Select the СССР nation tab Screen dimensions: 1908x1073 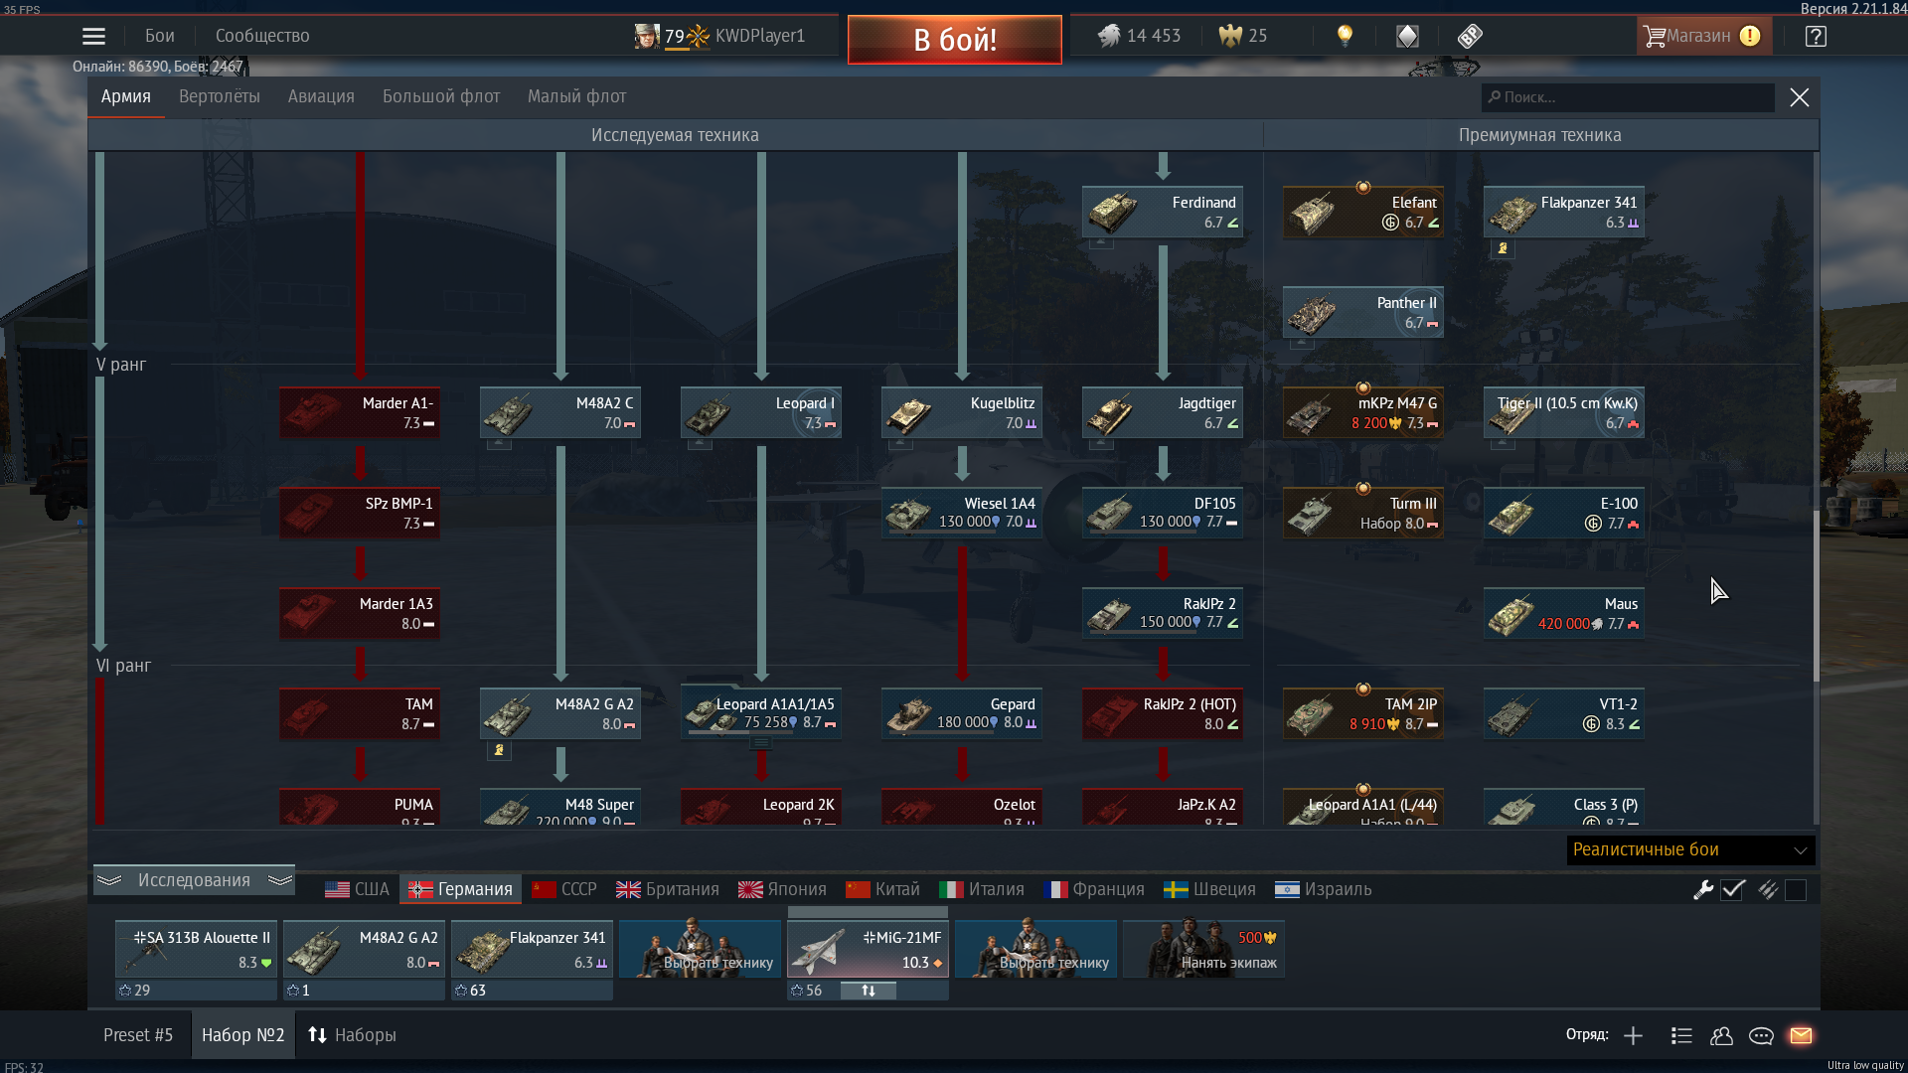click(x=564, y=889)
